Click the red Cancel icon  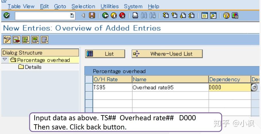122,16
